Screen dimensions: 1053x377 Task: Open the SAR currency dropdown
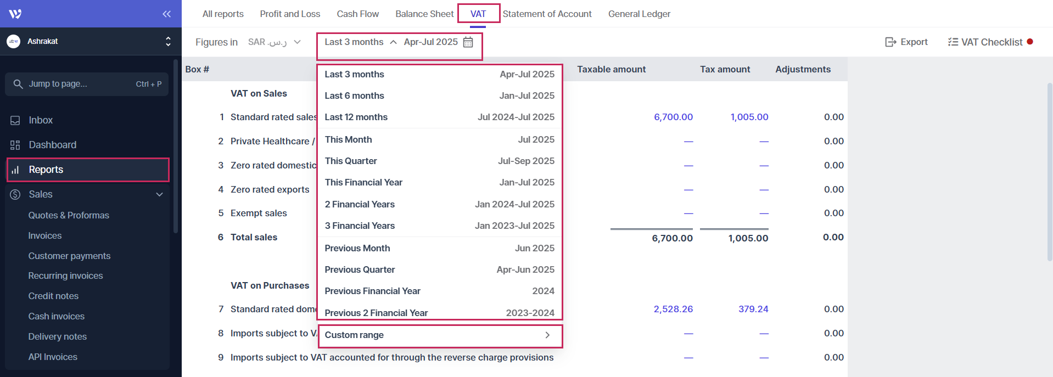[x=275, y=42]
